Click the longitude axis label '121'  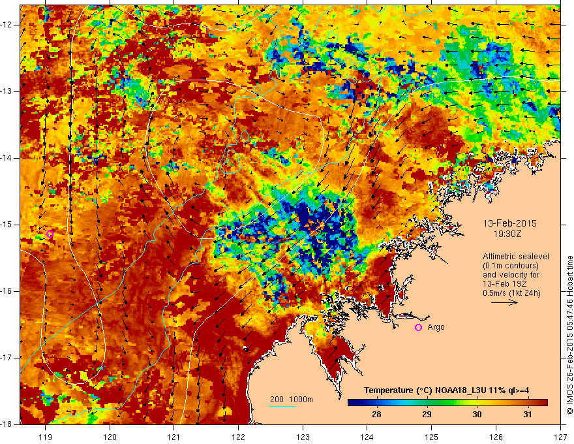(x=174, y=437)
